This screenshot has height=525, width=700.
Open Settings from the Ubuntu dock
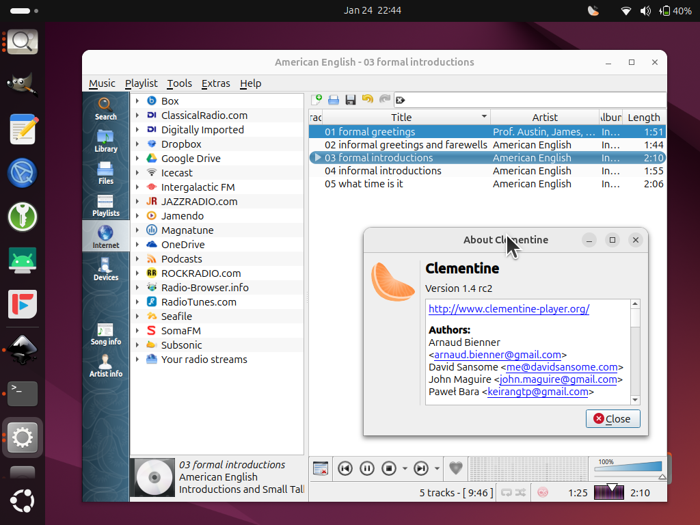click(23, 437)
